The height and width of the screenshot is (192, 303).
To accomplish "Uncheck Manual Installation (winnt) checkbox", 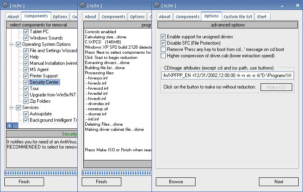I will [x=26, y=63].
